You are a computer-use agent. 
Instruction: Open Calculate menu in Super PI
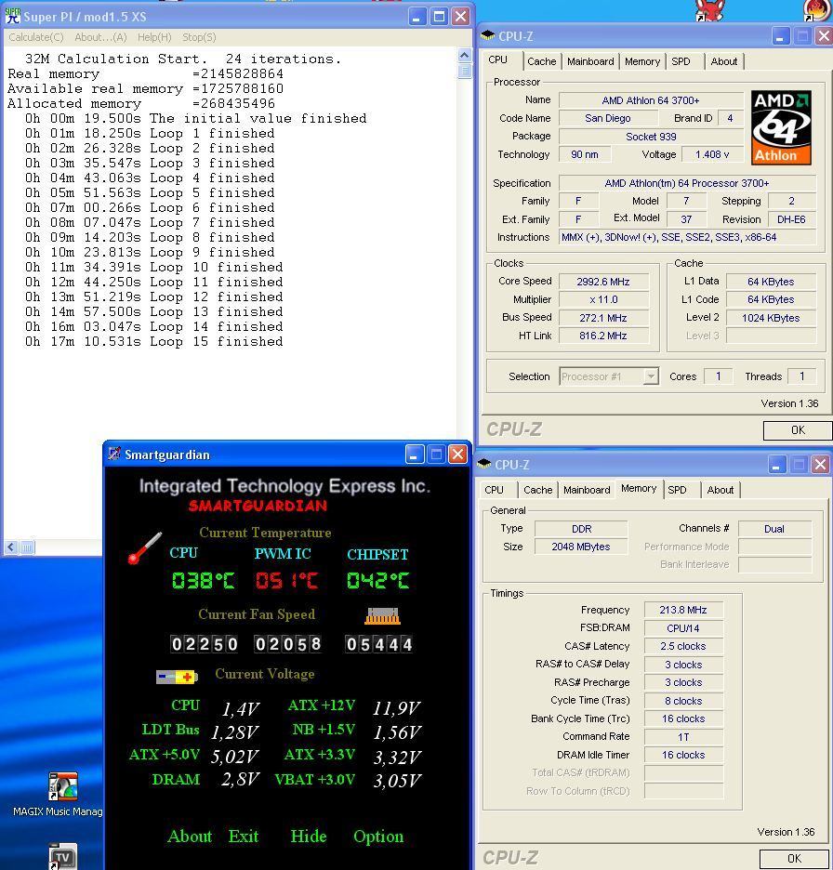click(36, 37)
